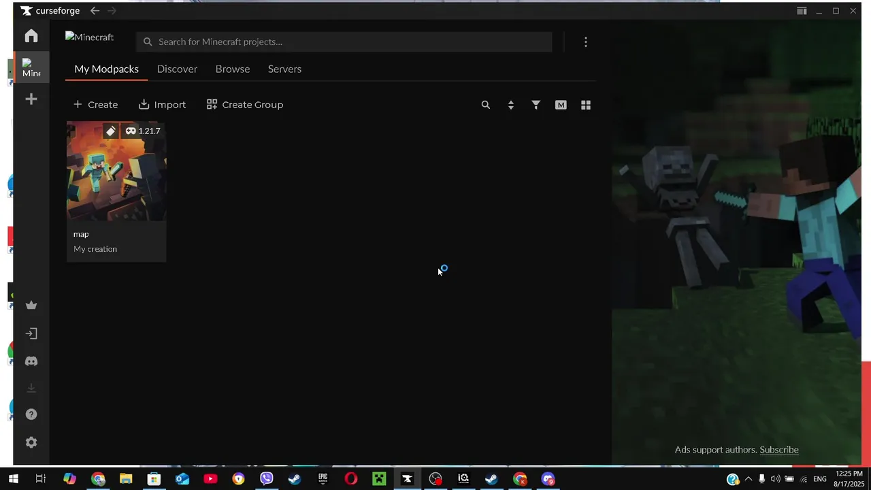
Task: Open YouTube app on the taskbar
Action: (x=210, y=479)
